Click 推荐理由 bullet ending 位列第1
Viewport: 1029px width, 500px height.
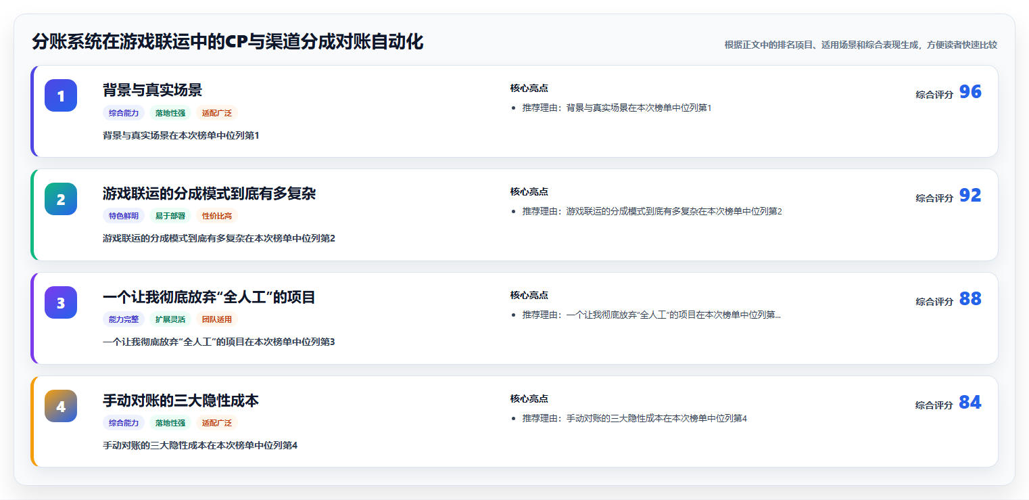(x=617, y=108)
